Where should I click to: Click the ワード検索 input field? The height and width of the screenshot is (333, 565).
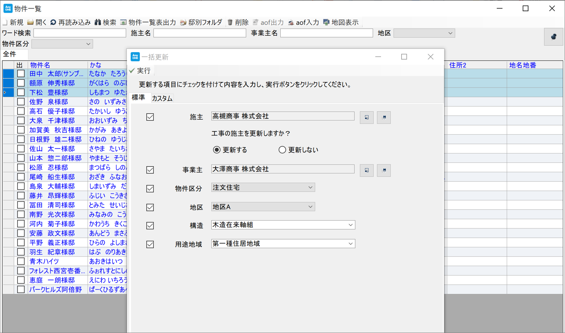80,33
